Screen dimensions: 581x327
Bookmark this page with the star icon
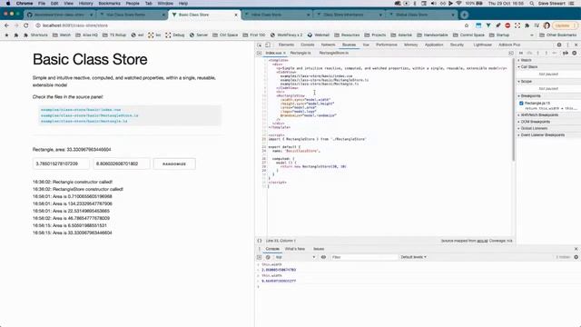[x=467, y=25]
